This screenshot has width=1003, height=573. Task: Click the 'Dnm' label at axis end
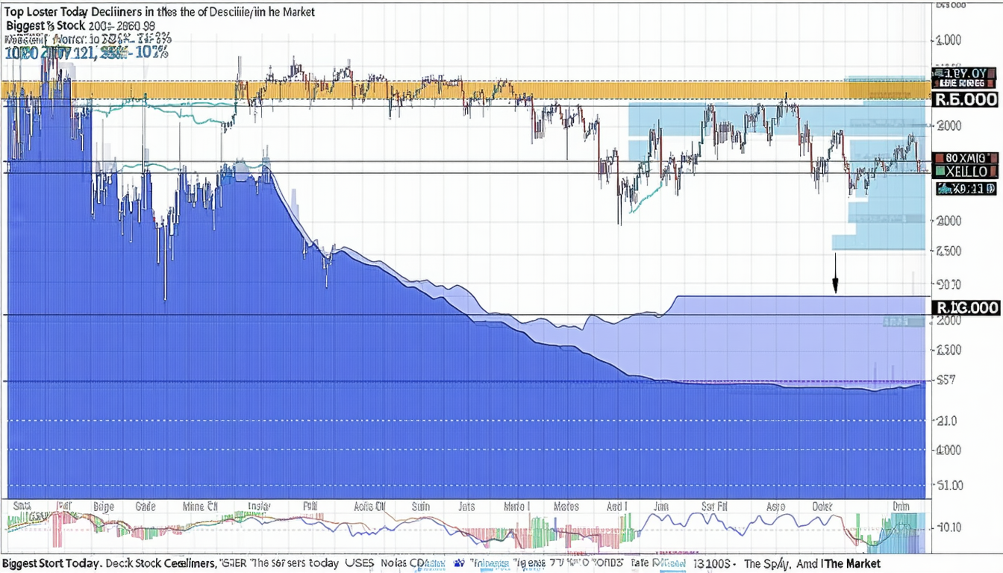tap(902, 507)
